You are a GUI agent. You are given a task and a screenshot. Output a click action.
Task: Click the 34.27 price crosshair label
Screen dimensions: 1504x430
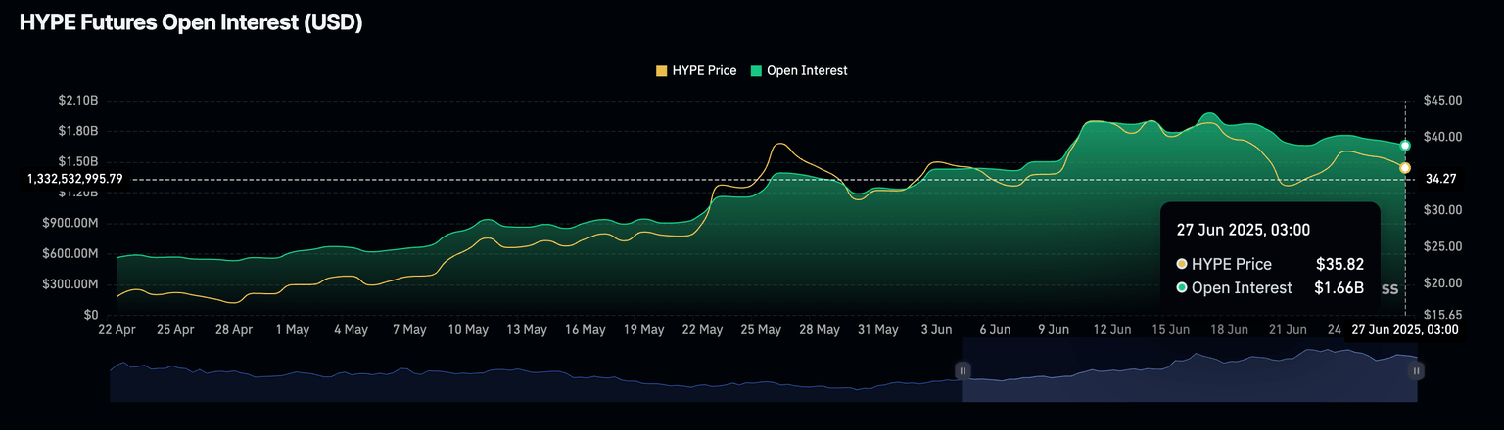(1442, 179)
